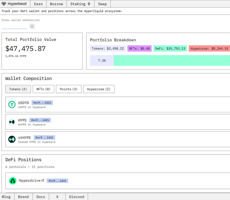This screenshot has height=200, width=230.
Task: Select the Hypercore: $8,264.53 legend chip
Action: pos(209,49)
